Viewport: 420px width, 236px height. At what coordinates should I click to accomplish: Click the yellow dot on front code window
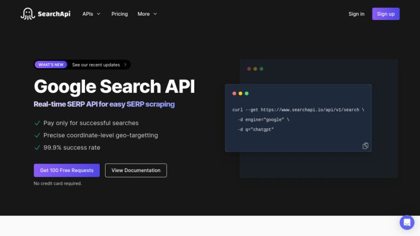(x=240, y=93)
